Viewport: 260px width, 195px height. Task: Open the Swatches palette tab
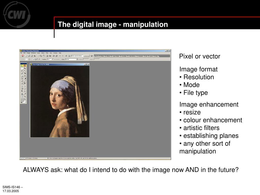pos(124,56)
